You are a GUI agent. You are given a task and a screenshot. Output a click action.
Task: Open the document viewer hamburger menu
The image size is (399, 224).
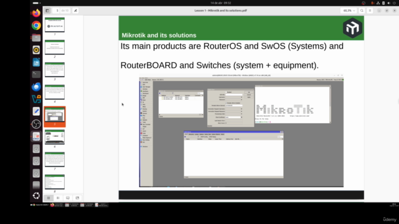tap(370, 11)
